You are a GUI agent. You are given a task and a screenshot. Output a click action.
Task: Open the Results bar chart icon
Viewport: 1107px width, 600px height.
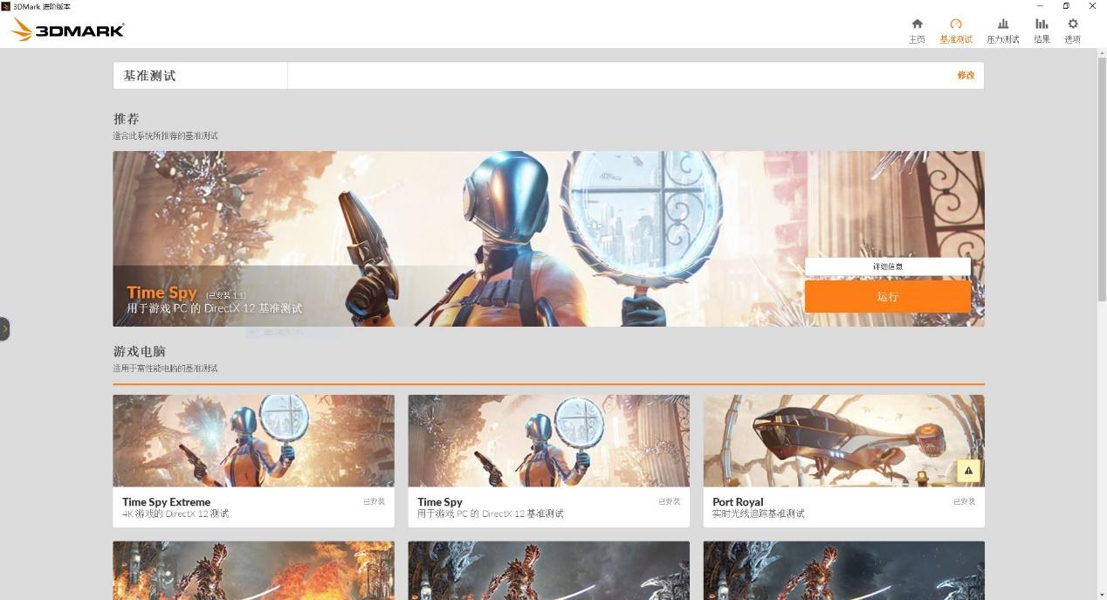(1042, 24)
